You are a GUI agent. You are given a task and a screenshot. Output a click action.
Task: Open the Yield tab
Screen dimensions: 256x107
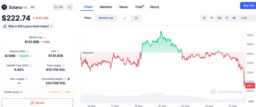coord(139,7)
